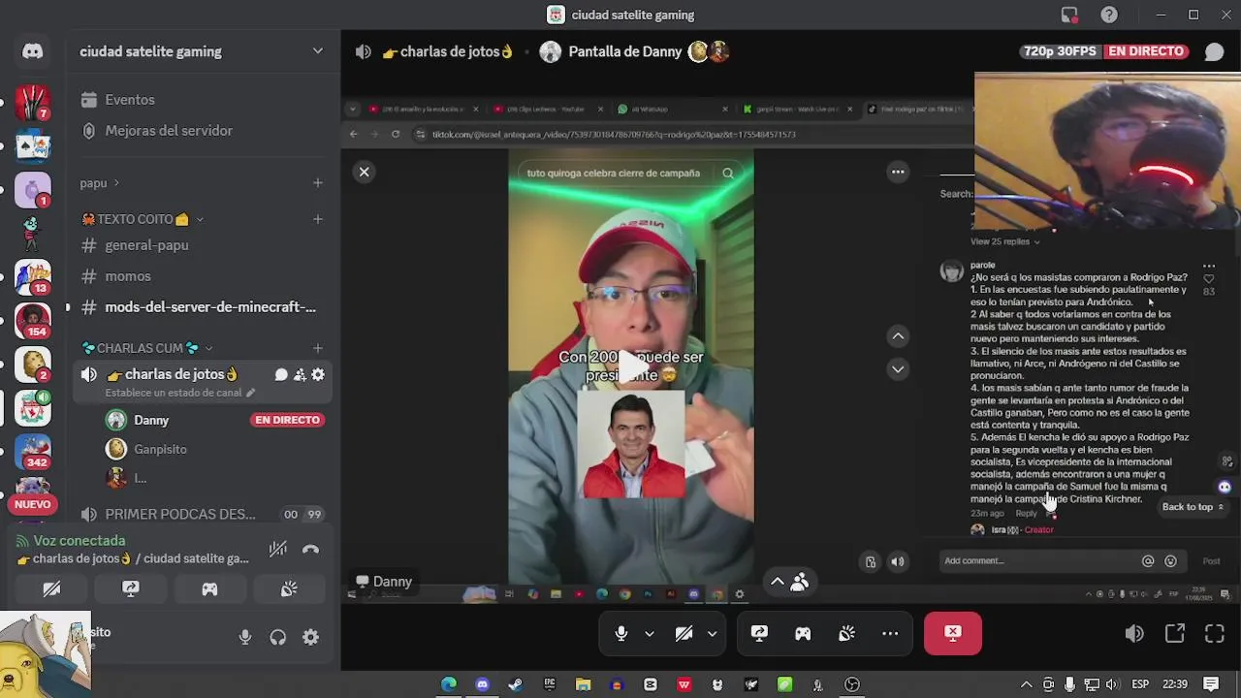
Task: Open OBS Studio from taskbar
Action: pyautogui.click(x=851, y=684)
